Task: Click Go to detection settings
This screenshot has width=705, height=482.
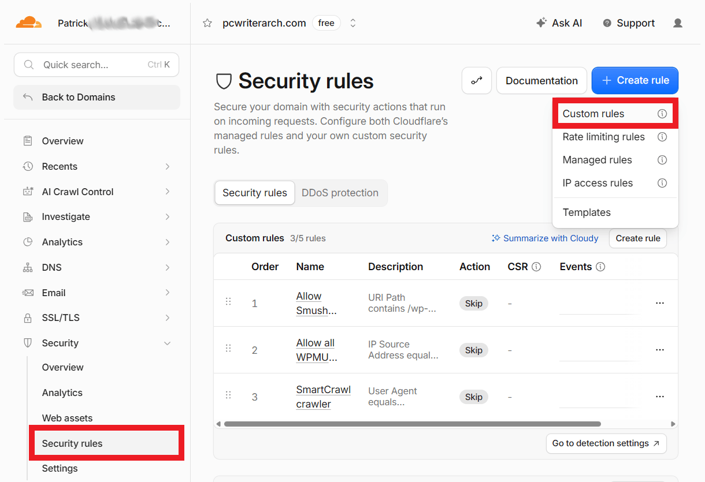Action: [x=606, y=443]
